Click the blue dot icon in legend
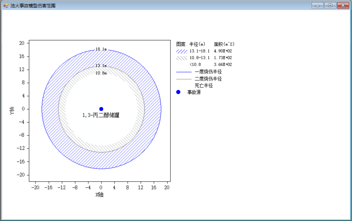The width and height of the screenshot is (352, 221). pos(178,92)
